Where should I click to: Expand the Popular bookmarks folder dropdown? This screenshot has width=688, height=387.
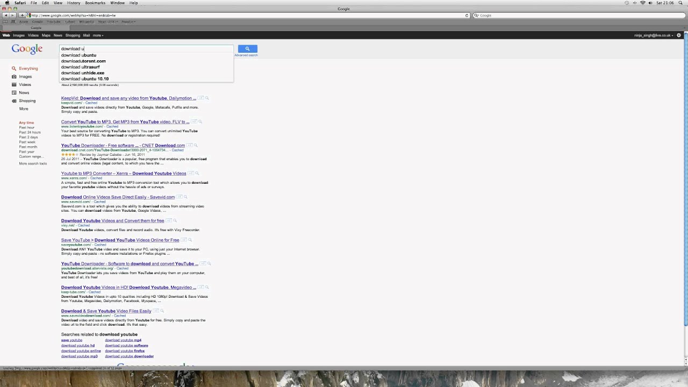click(128, 21)
